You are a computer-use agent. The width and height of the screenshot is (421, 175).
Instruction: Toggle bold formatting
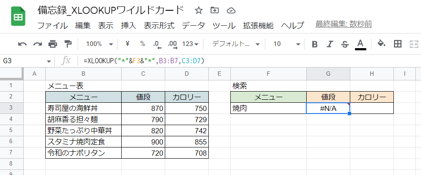(315, 44)
